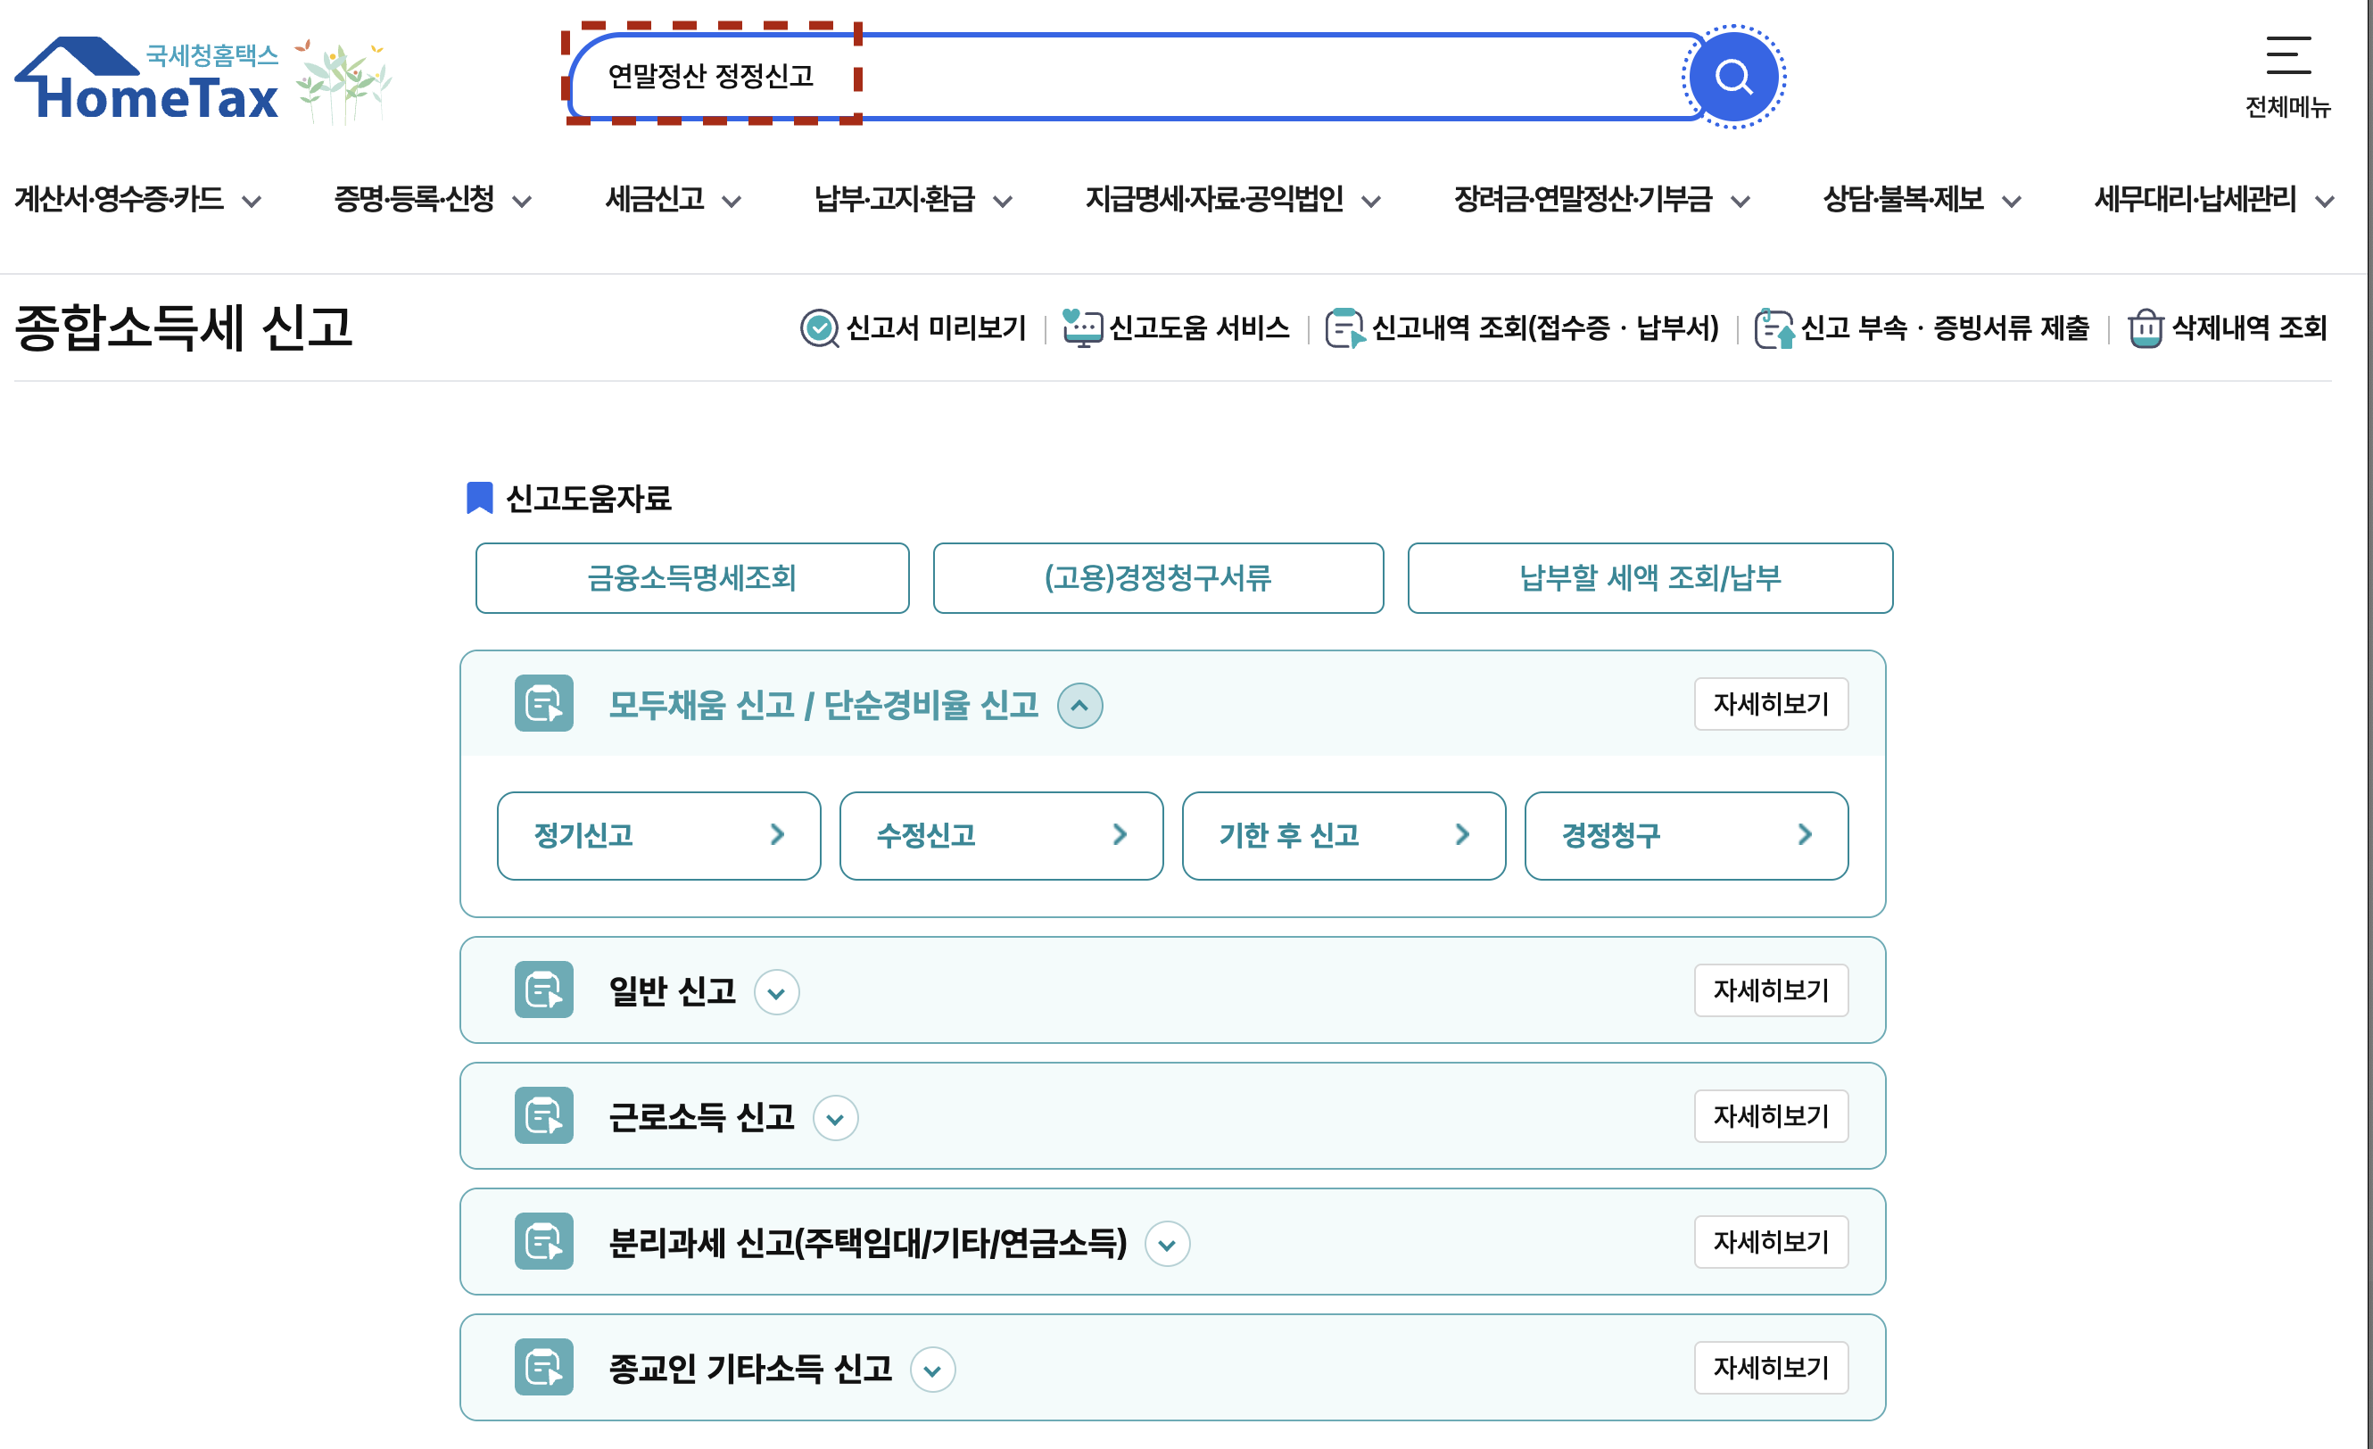The width and height of the screenshot is (2373, 1449).
Task: Click 자세히보기 for 일반 신고
Action: tap(1770, 990)
